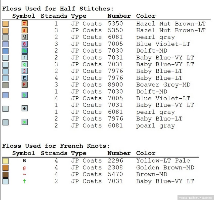Click the "E" symbol for Baby Blue-LT

[x=24, y=78]
